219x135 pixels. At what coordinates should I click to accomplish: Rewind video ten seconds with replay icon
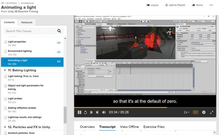tap(85, 112)
